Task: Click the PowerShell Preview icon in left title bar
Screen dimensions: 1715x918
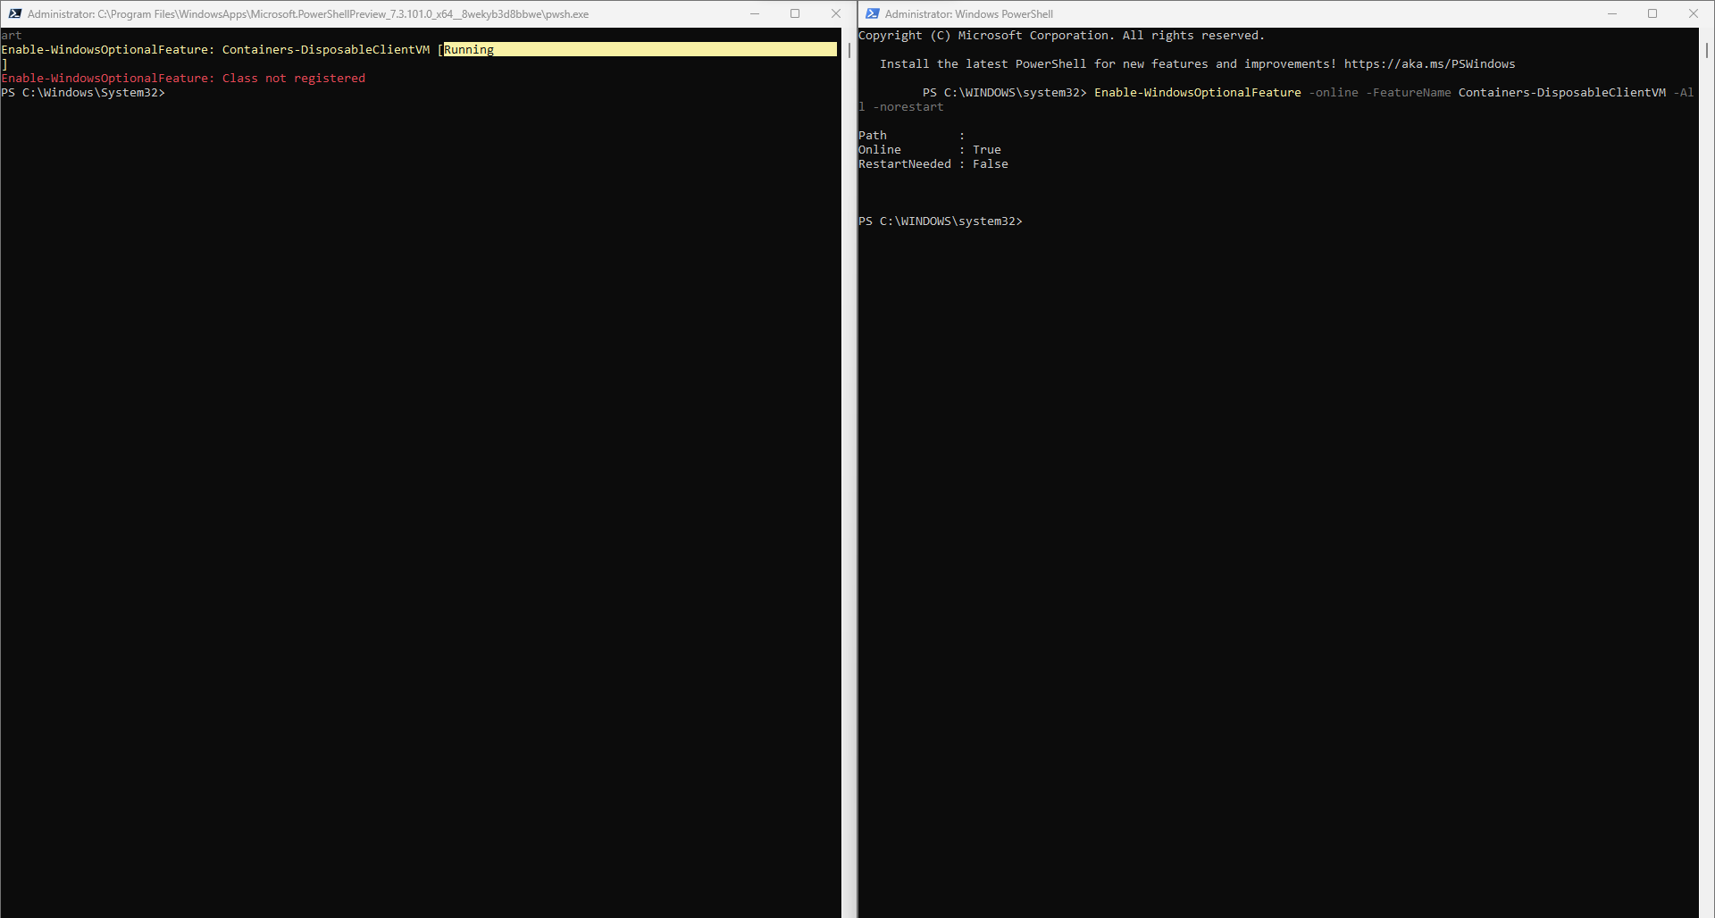Action: tap(14, 13)
